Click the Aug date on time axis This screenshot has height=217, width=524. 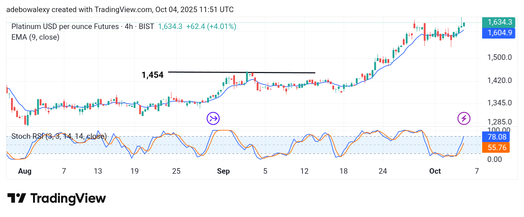pos(25,171)
